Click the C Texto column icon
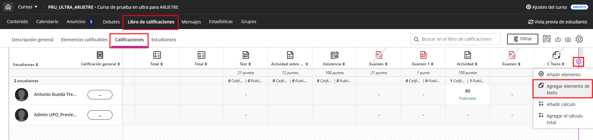 pos(556,55)
